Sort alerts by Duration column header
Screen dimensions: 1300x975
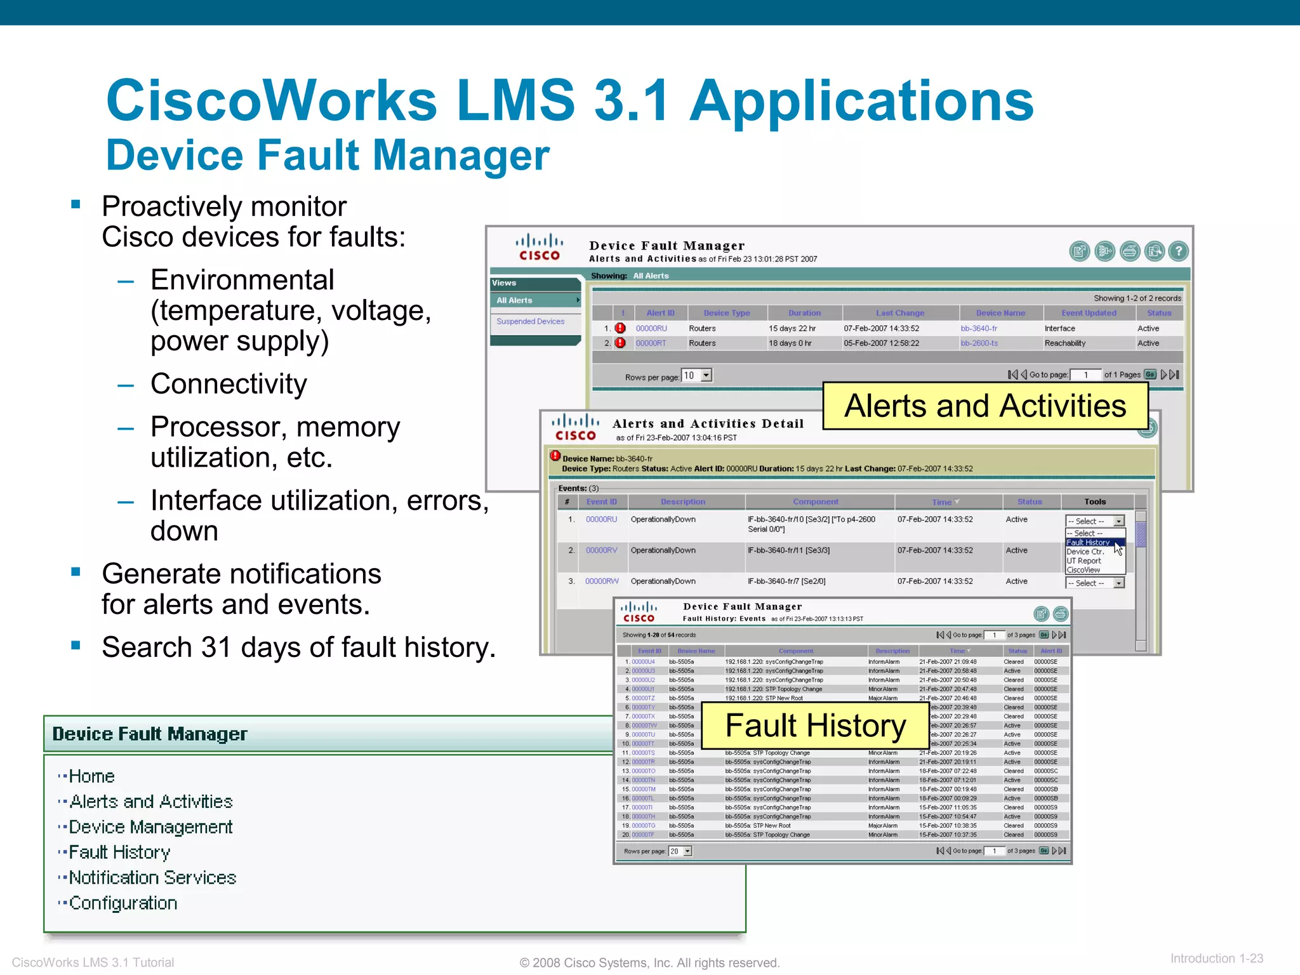(804, 313)
